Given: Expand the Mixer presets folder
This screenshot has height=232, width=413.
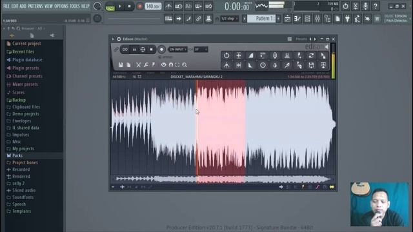Looking at the screenshot, I should point(25,84).
